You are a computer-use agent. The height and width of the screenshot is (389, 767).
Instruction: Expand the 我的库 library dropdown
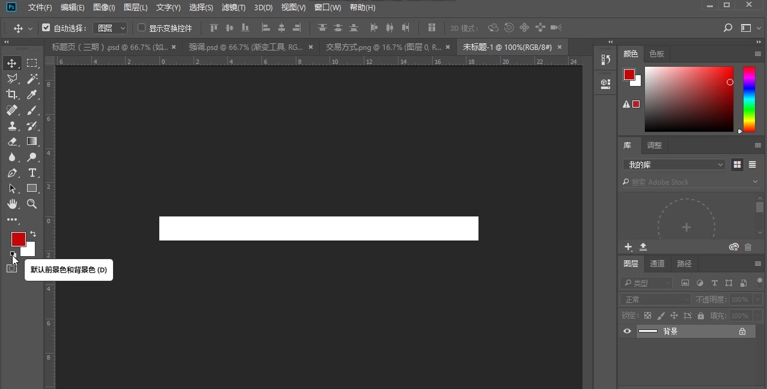(674, 165)
